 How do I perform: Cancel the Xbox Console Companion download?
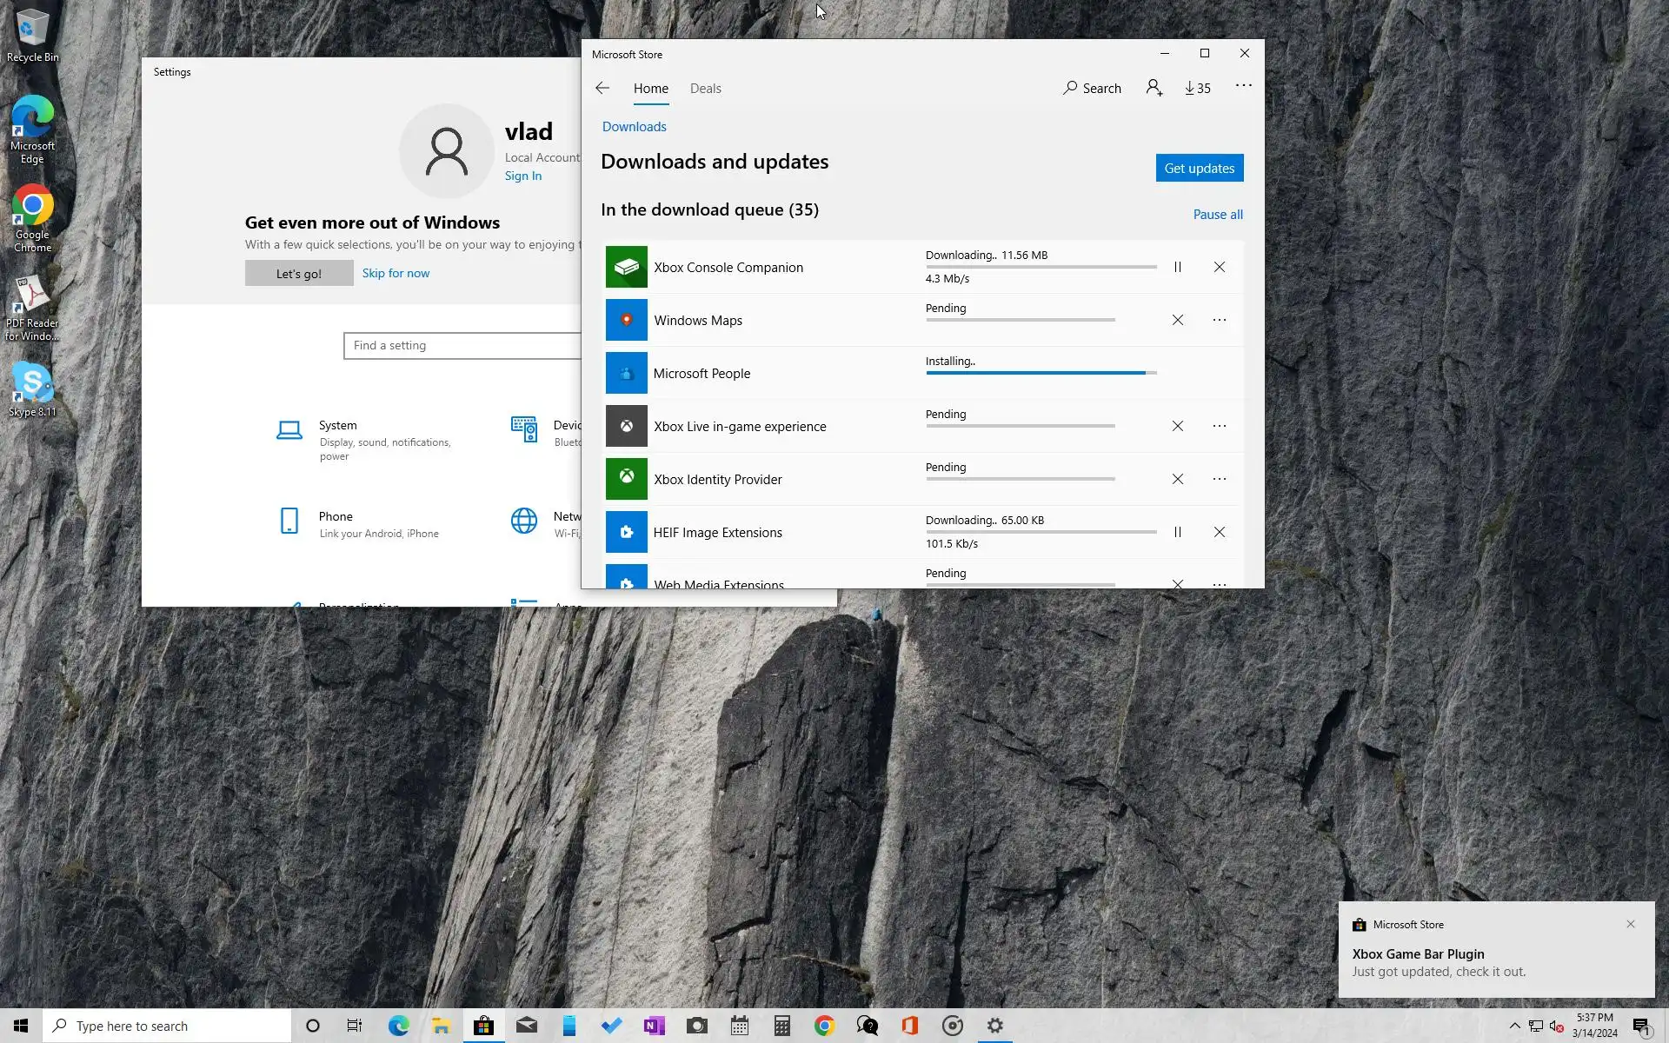coord(1219,267)
